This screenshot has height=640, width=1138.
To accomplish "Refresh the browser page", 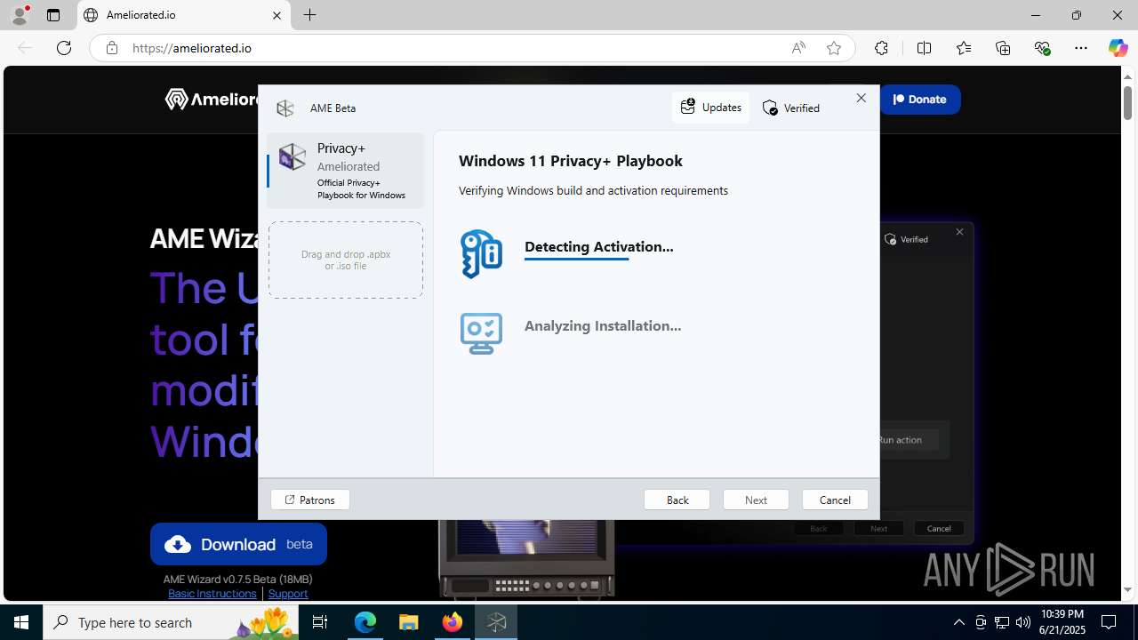I will point(64,48).
